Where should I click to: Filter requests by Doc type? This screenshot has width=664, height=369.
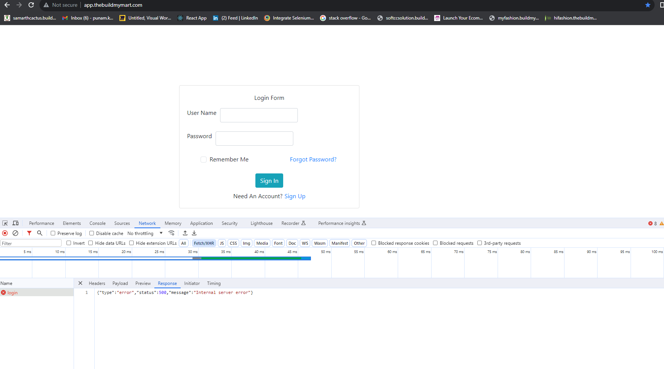tap(292, 243)
